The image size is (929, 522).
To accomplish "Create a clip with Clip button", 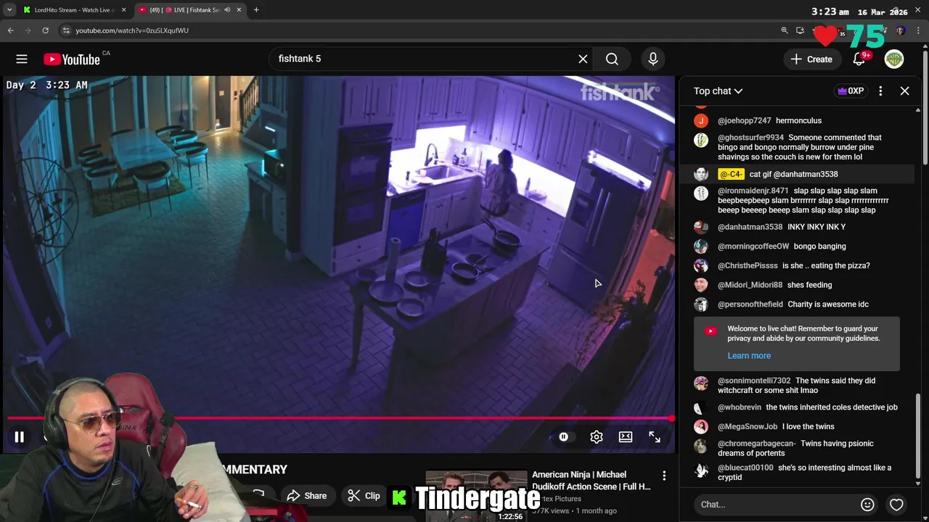I will pyautogui.click(x=364, y=496).
